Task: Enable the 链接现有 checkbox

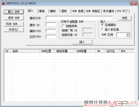Action: pos(63,26)
